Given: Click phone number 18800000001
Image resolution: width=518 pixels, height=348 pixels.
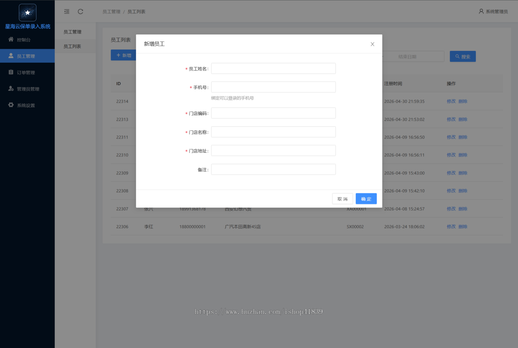Looking at the screenshot, I should [193, 227].
